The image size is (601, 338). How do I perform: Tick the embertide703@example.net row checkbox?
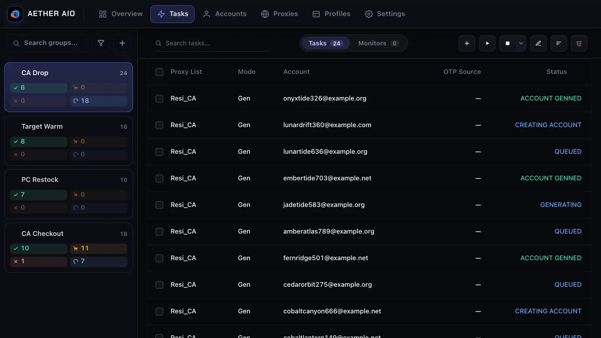pos(159,178)
